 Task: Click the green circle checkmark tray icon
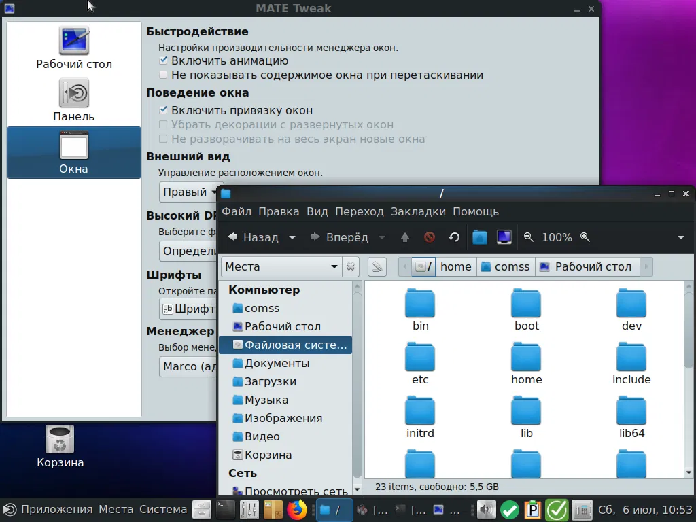510,510
